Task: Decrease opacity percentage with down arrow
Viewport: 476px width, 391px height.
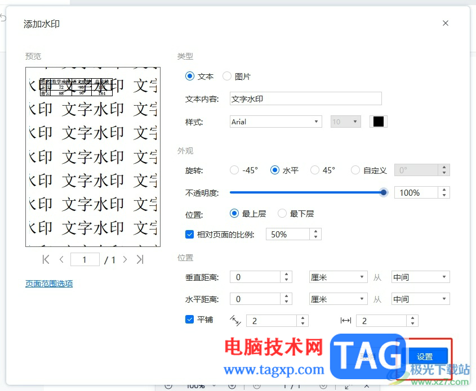Action: click(444, 196)
